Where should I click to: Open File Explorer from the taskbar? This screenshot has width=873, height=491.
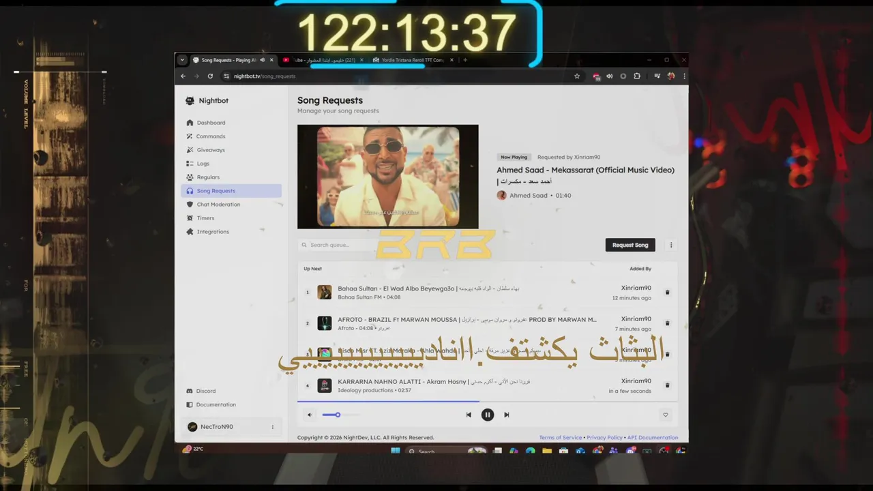click(547, 451)
